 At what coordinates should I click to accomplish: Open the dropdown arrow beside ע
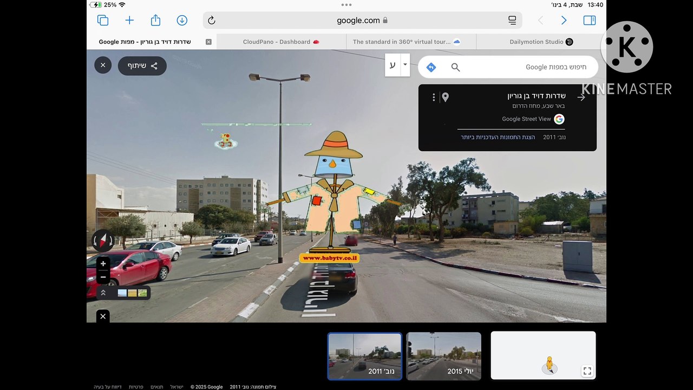tap(405, 65)
